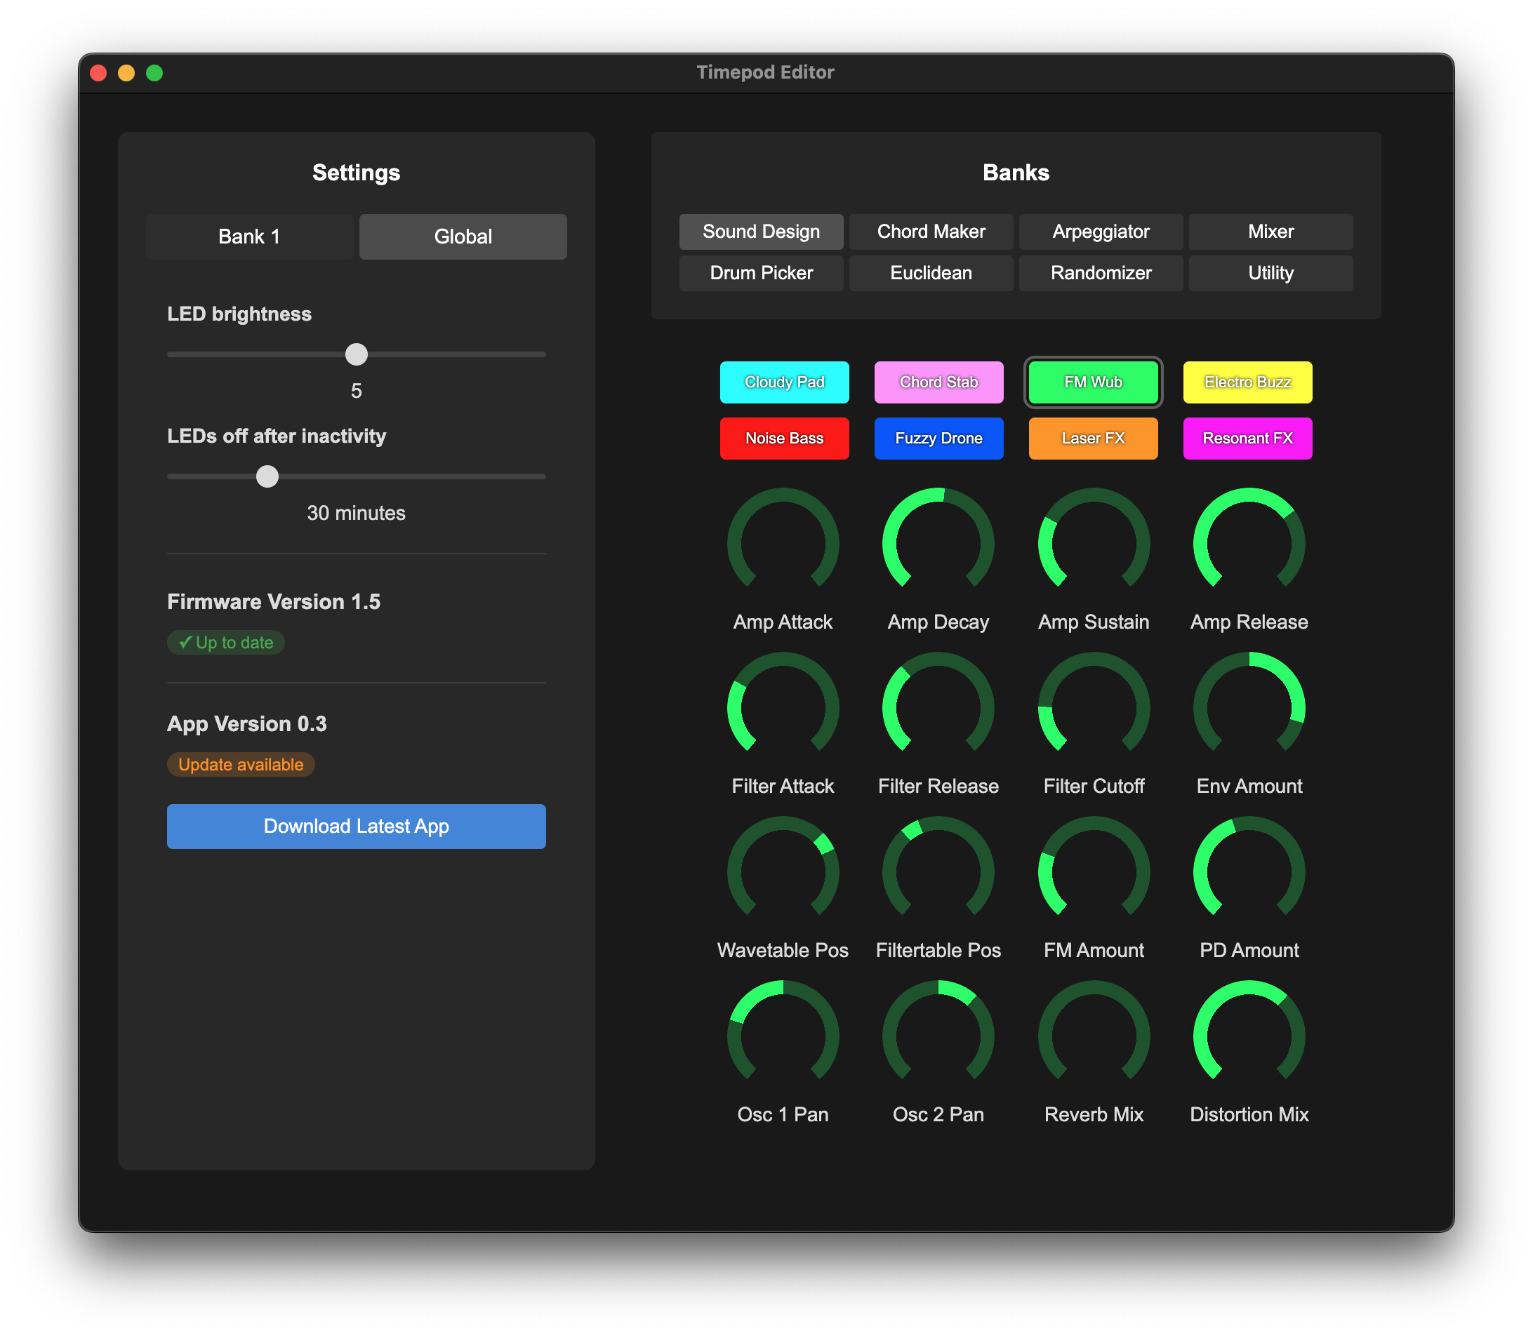
Task: Click the FM Amount knob
Action: (x=1093, y=871)
